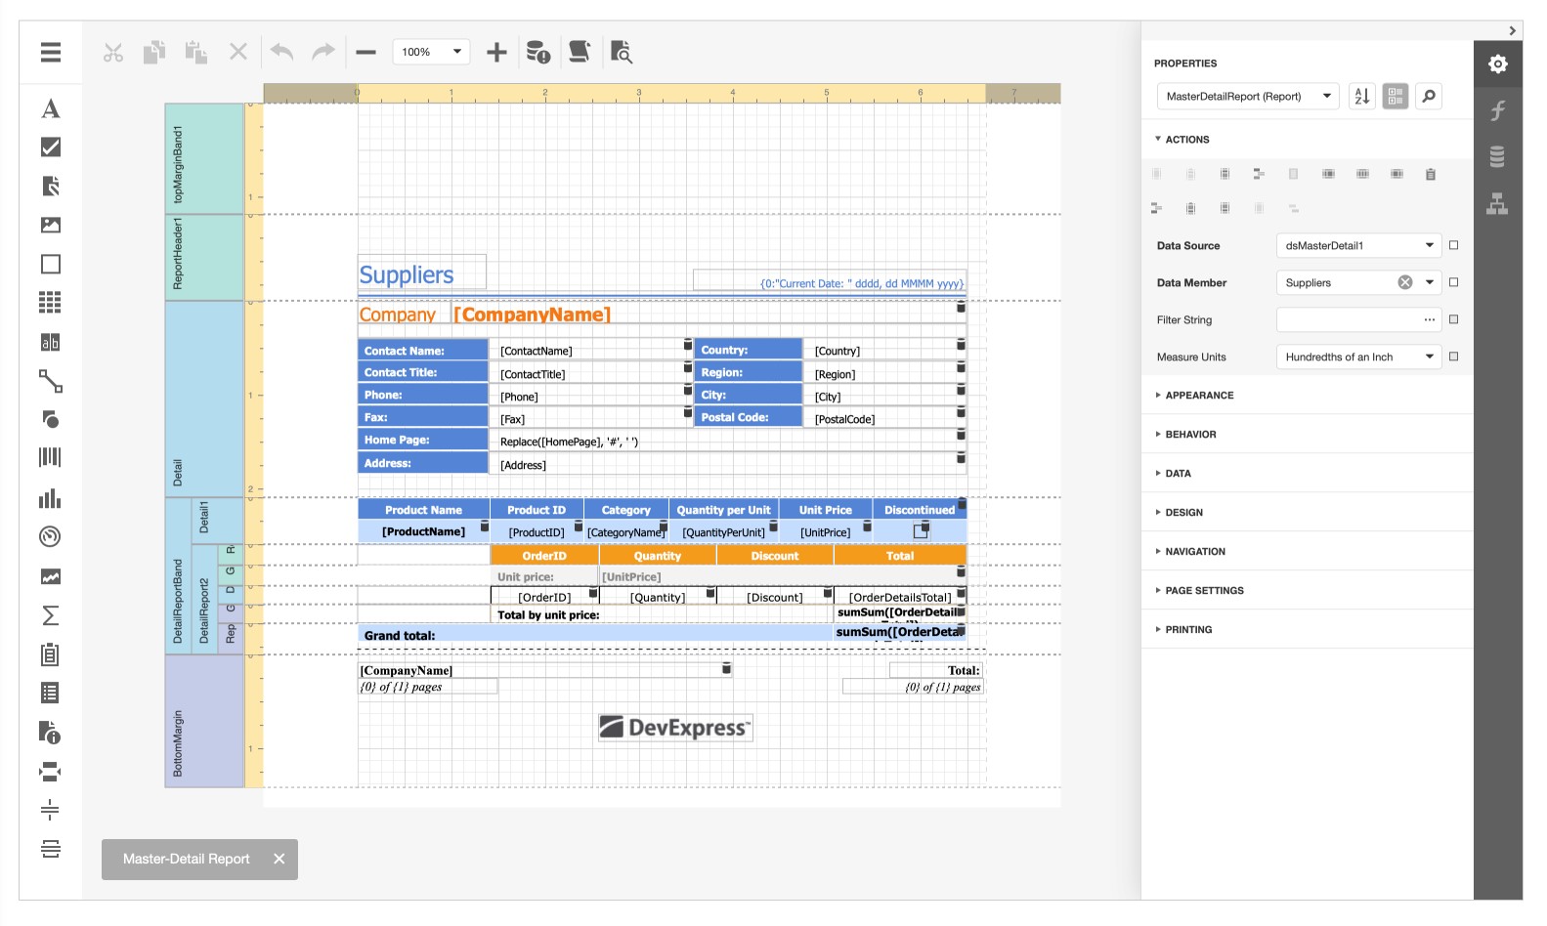Screen dimensions: 1547x926
Task: Select the Table of Contents tool
Action: pyautogui.click(x=51, y=694)
